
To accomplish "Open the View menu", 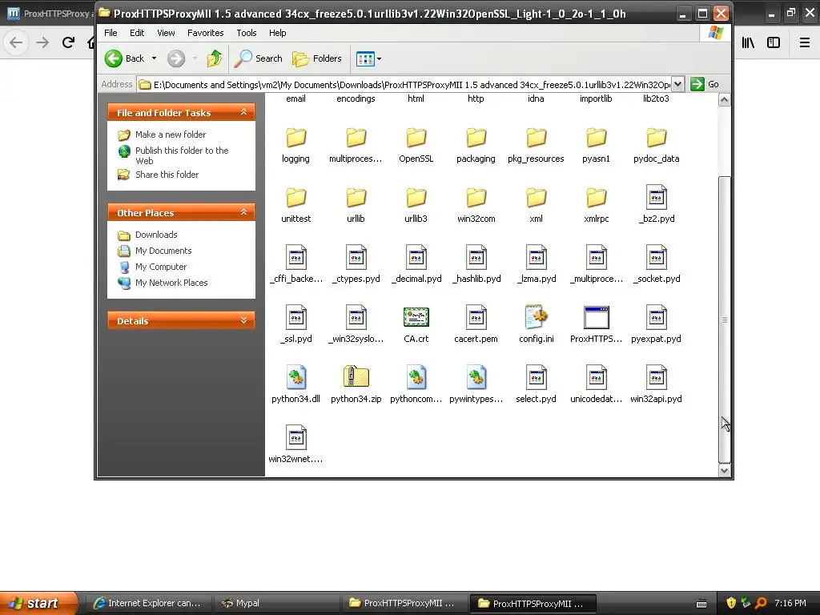I will (x=166, y=33).
